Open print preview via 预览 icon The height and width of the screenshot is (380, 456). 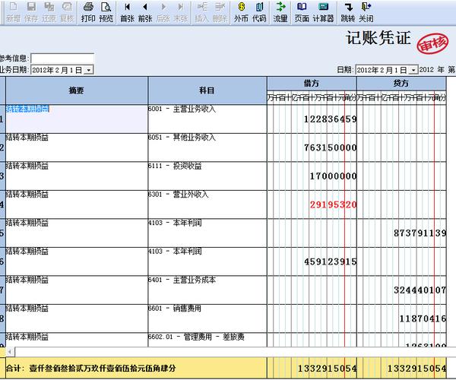(106, 12)
